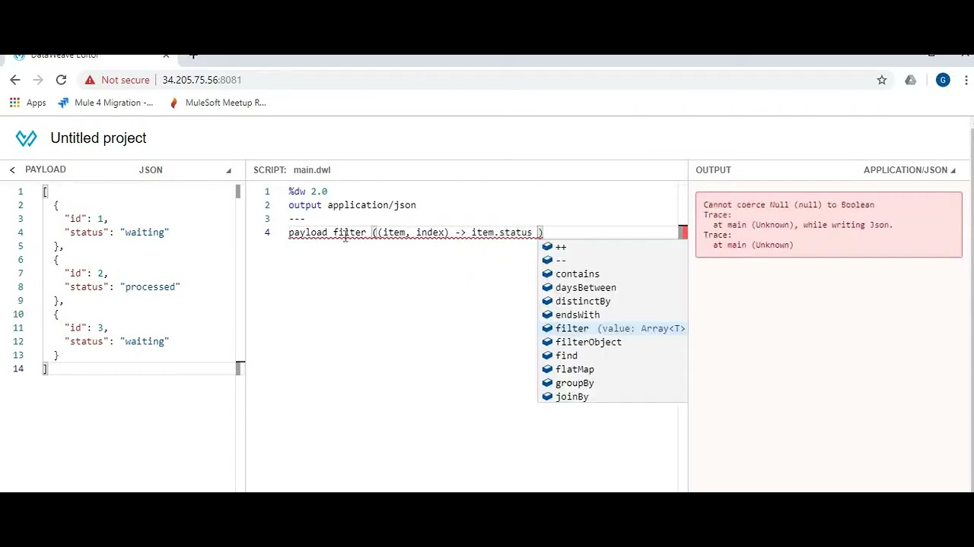Click the error message in output

829,225
